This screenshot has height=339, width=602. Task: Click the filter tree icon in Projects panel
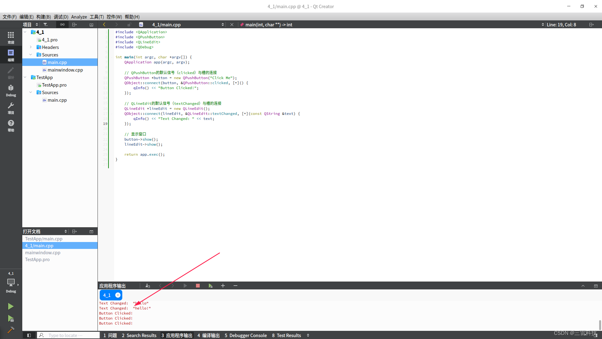[45, 24]
